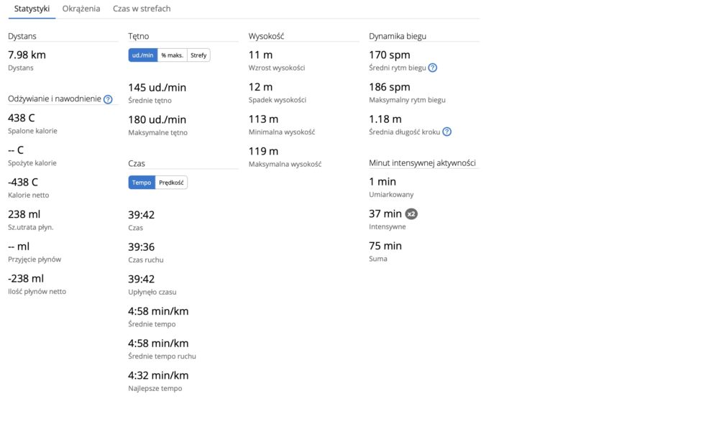Select Tempo display mode

click(x=142, y=183)
